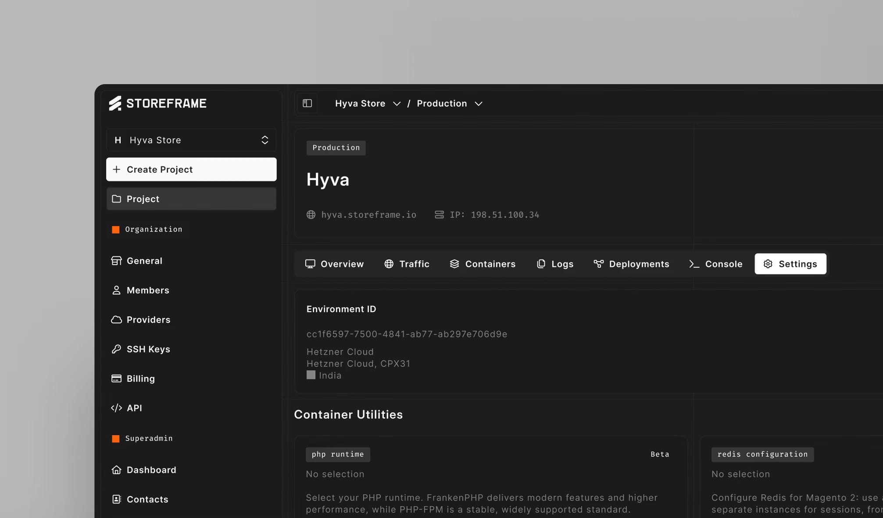
Task: Click the API code brackets icon
Action: click(116, 408)
